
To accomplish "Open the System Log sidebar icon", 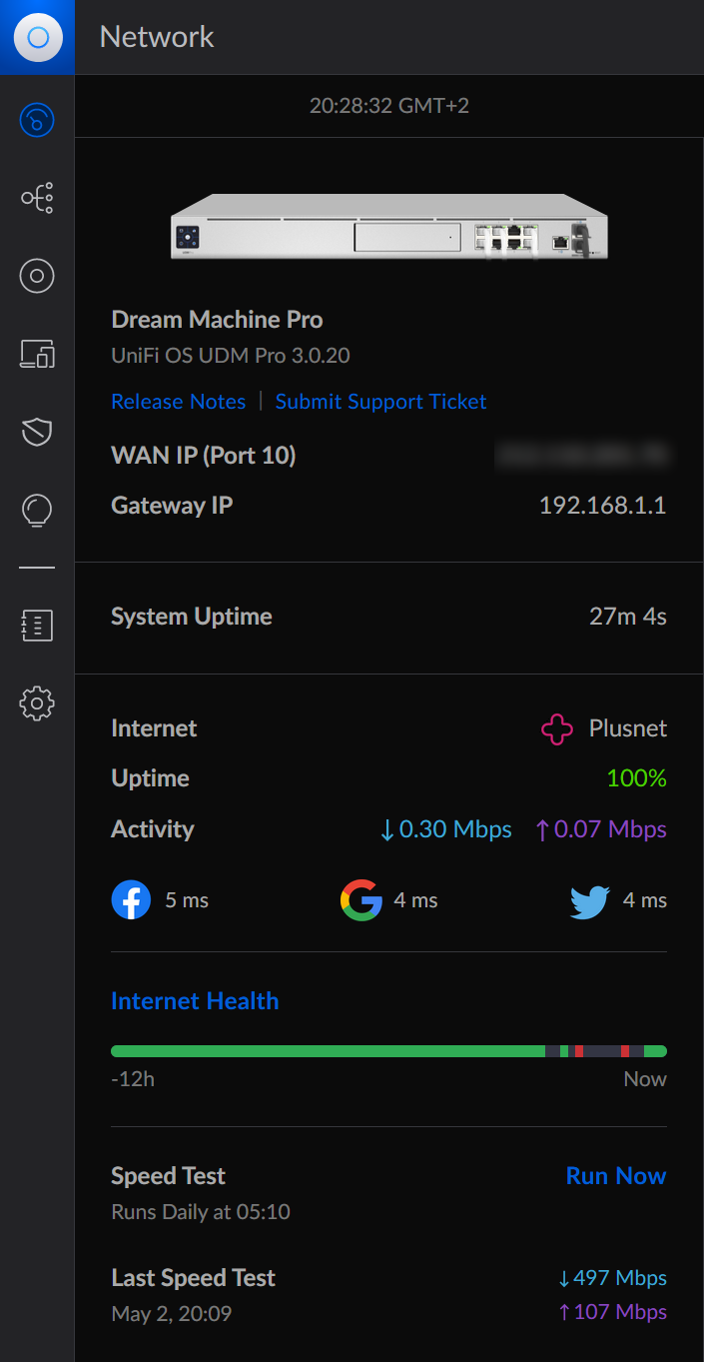I will pyautogui.click(x=37, y=626).
